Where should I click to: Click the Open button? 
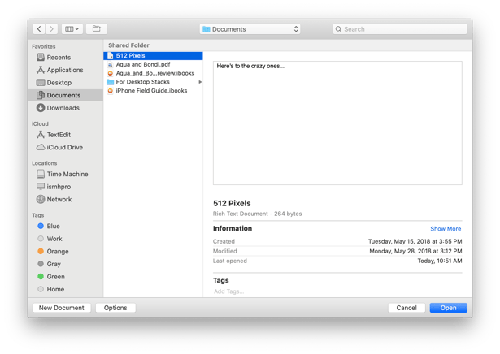click(448, 308)
